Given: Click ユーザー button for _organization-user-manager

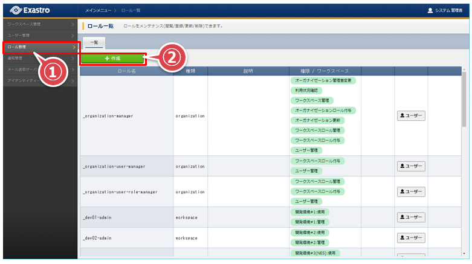Looking at the screenshot, I should click(x=411, y=166).
